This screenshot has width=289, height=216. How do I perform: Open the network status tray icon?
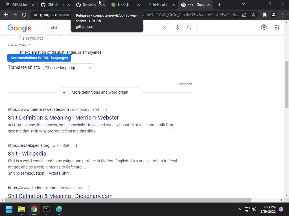point(247,209)
